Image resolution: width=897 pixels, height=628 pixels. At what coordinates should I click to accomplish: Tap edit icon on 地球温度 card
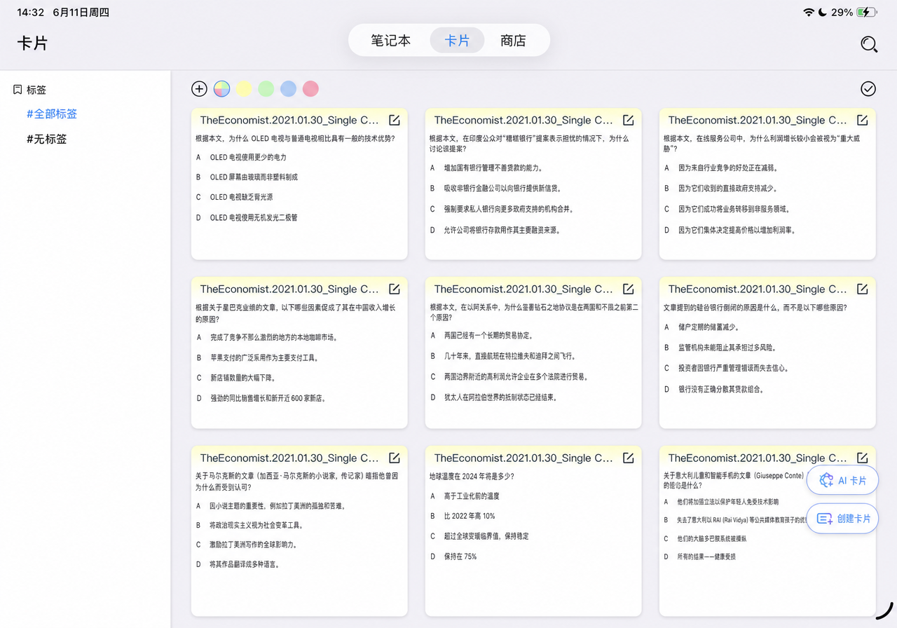(x=629, y=458)
